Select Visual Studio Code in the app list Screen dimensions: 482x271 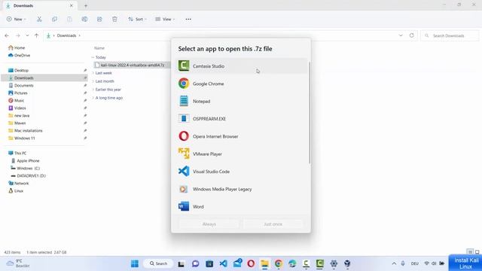tap(242, 171)
